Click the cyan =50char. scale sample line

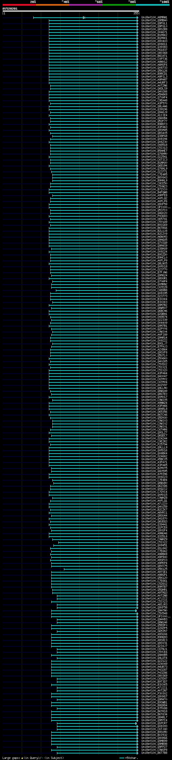(121, 758)
